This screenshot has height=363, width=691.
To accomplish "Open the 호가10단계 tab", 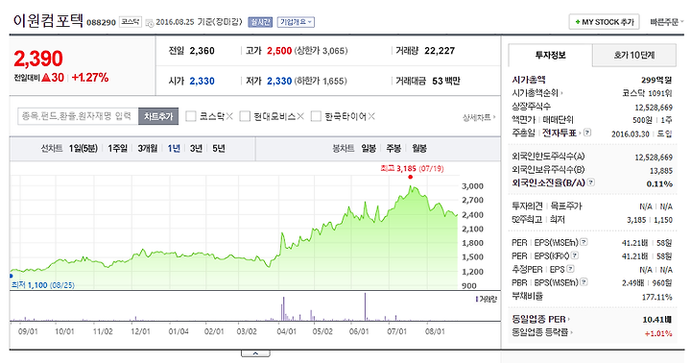I will click(634, 55).
